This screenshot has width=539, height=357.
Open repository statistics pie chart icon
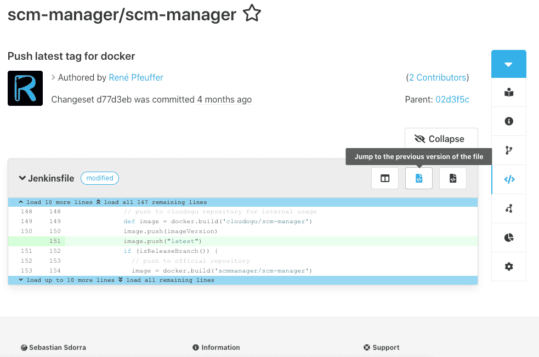(509, 237)
